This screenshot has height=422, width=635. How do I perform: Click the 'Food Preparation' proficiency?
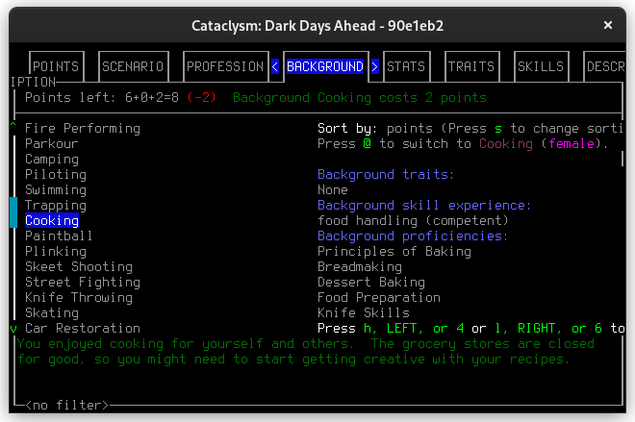point(379,298)
